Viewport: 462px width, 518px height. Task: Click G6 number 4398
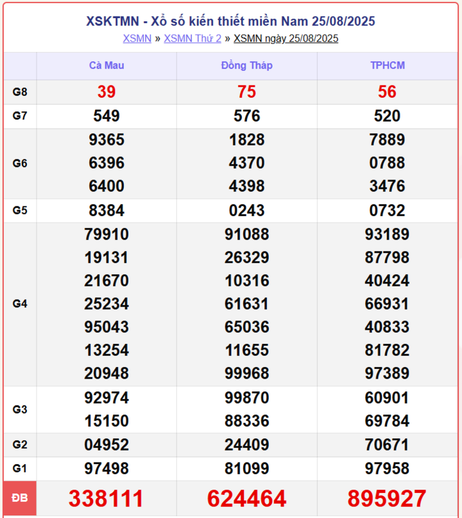click(x=246, y=186)
